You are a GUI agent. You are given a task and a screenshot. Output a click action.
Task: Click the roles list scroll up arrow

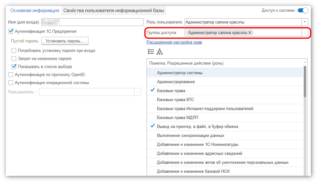(x=305, y=62)
